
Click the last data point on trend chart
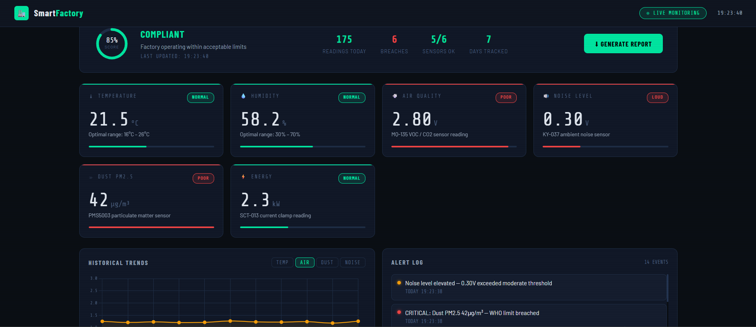pos(358,321)
